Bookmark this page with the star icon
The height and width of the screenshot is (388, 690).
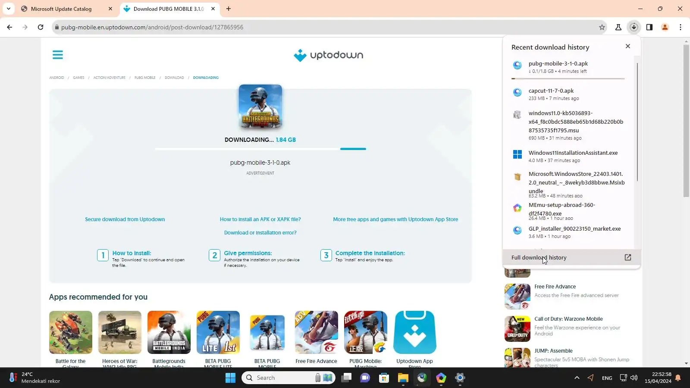(602, 27)
